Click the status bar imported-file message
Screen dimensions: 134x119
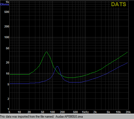point(41,117)
